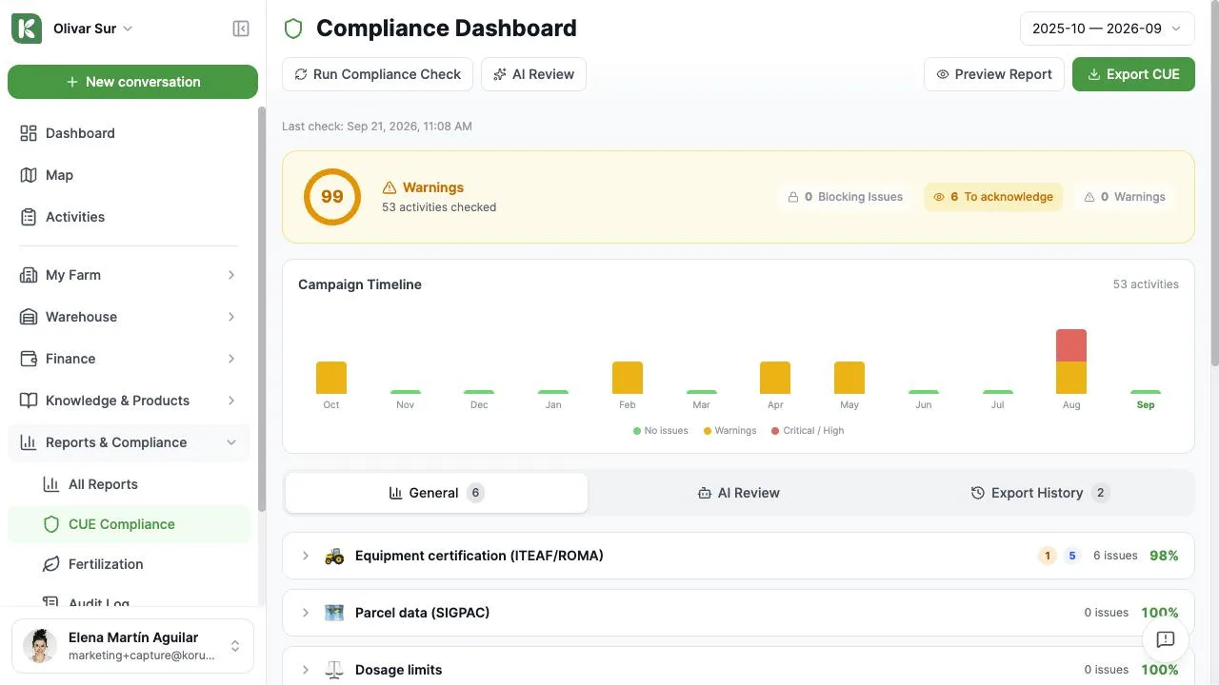The height and width of the screenshot is (685, 1219).
Task: Filter by 0 Warnings chip
Action: [1125, 197]
